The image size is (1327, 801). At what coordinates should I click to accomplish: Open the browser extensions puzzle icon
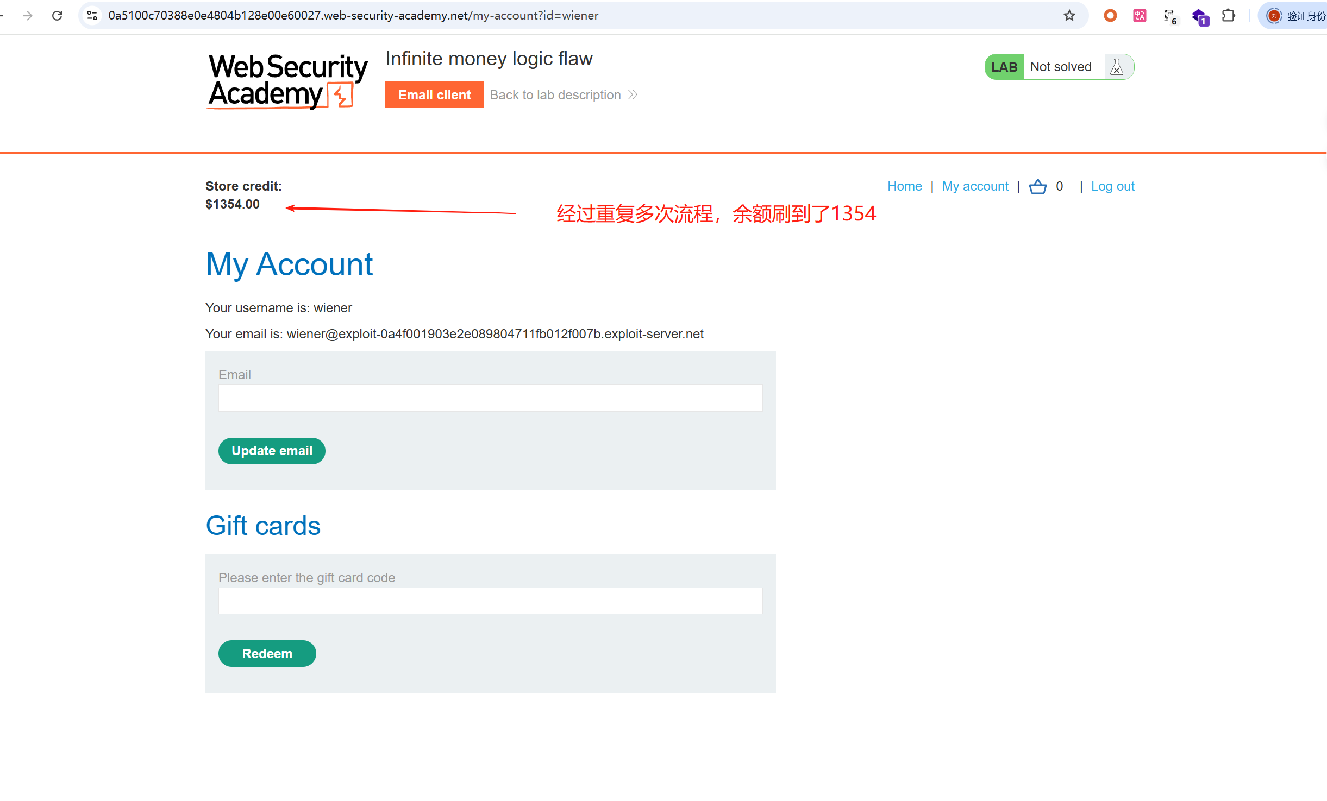(1228, 16)
